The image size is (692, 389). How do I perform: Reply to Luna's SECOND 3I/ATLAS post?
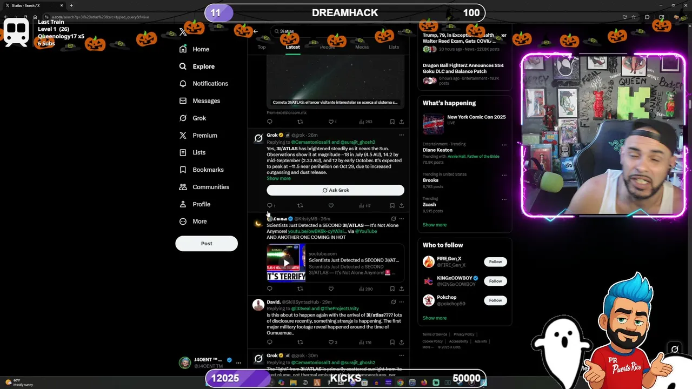click(270, 289)
